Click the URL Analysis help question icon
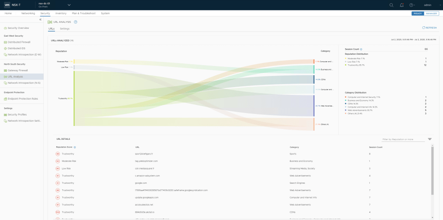 [x=75, y=22]
